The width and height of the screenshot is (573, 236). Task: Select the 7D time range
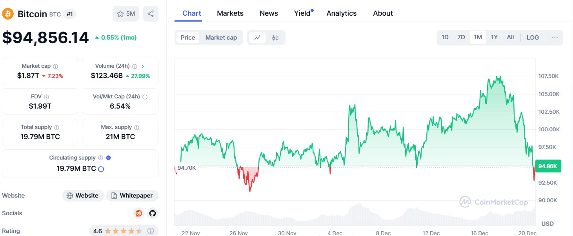click(x=461, y=37)
